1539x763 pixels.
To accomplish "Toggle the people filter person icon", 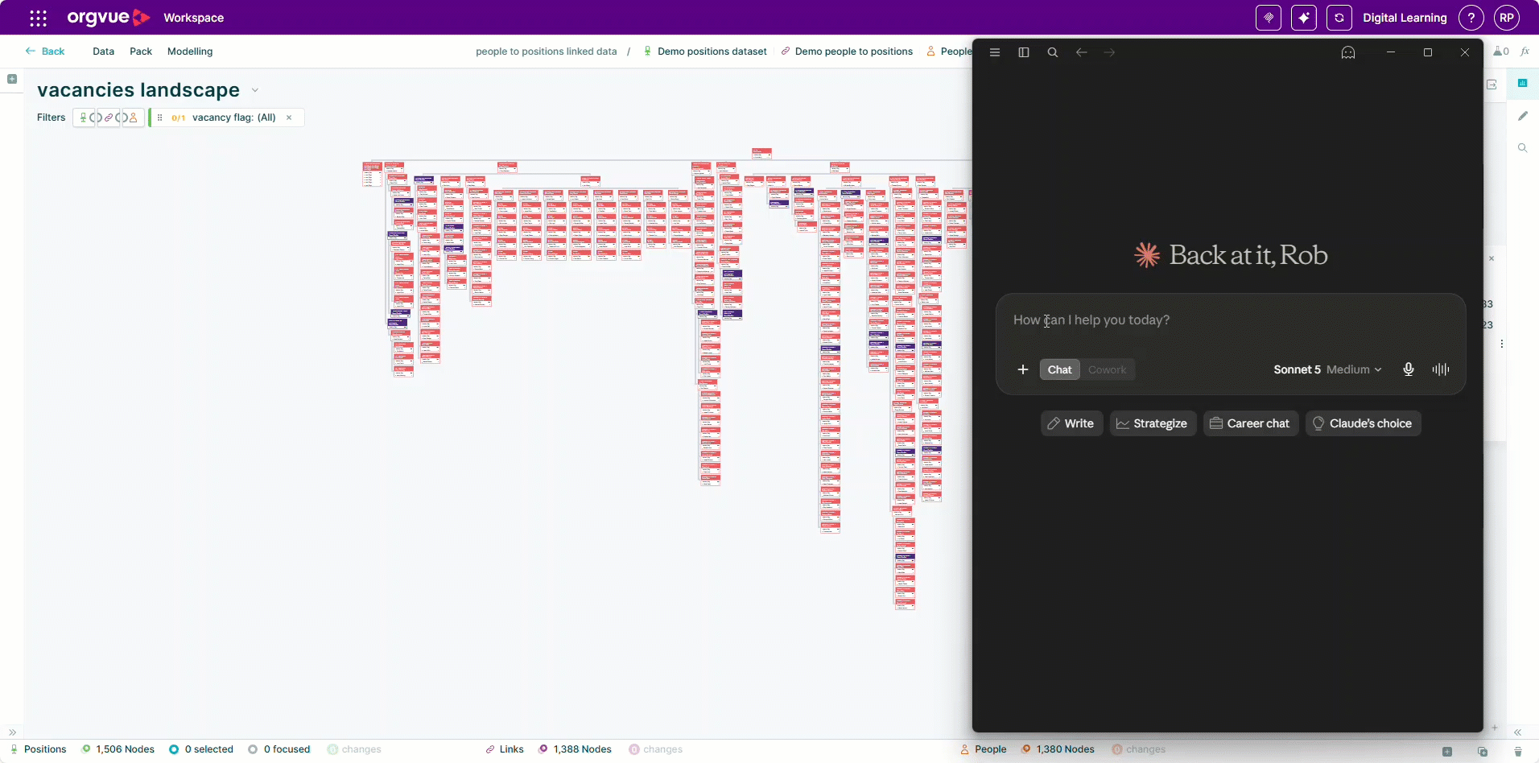I will 134,118.
